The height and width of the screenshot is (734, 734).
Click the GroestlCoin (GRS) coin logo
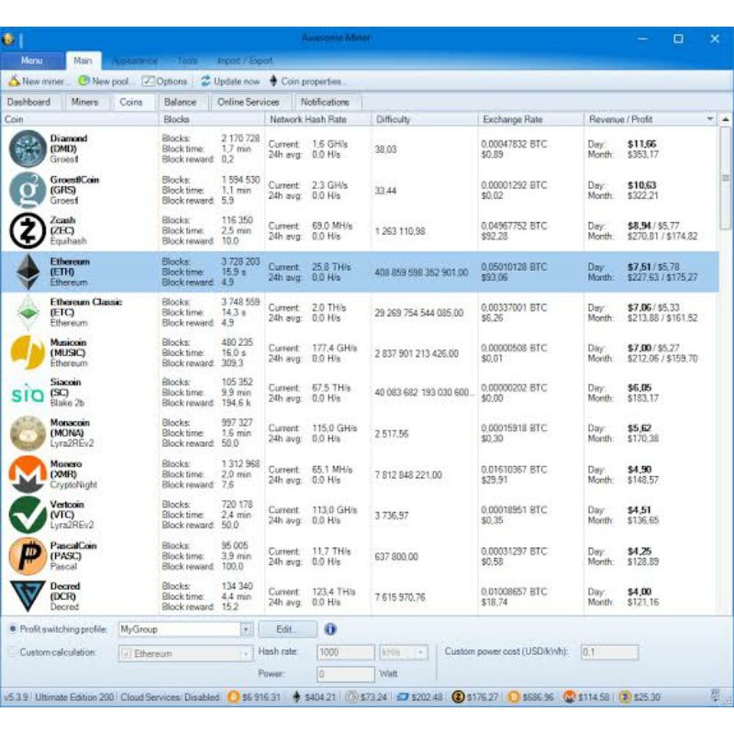(28, 190)
